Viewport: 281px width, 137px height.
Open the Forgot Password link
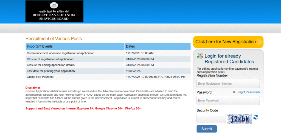[248, 92]
